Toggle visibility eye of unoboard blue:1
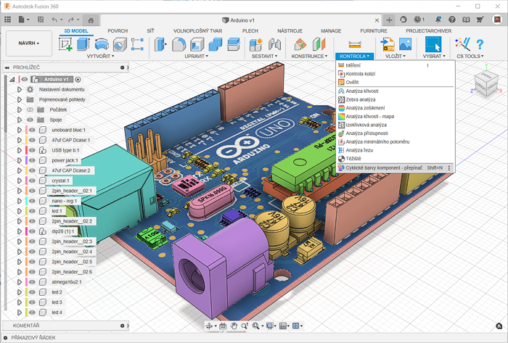 [32, 130]
